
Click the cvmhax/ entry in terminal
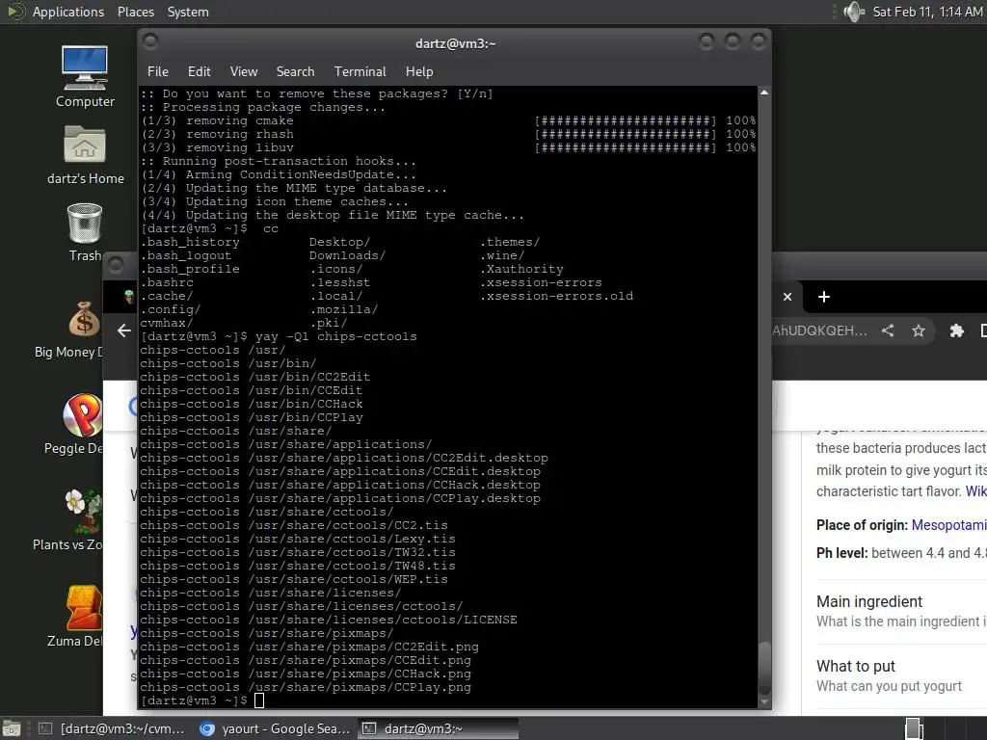(166, 323)
